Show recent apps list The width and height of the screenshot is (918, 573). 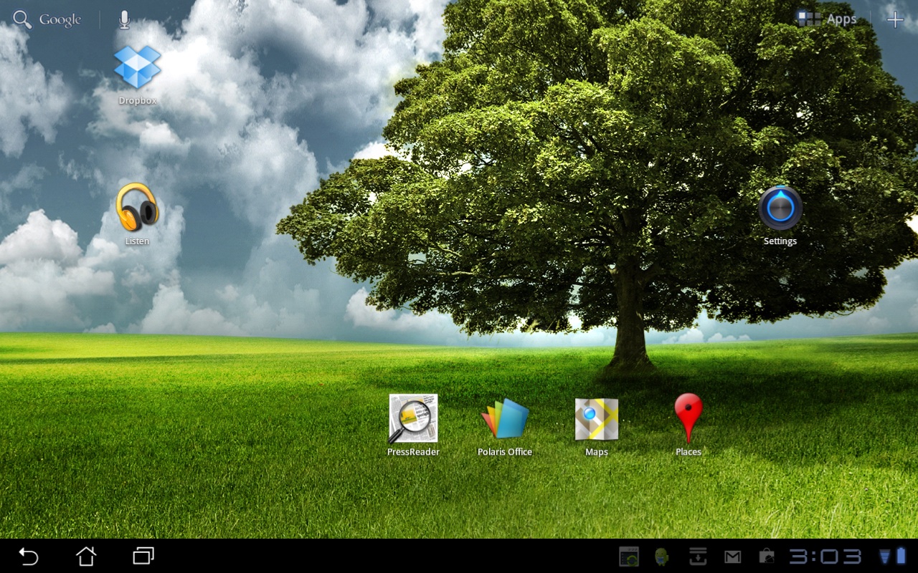point(143,556)
